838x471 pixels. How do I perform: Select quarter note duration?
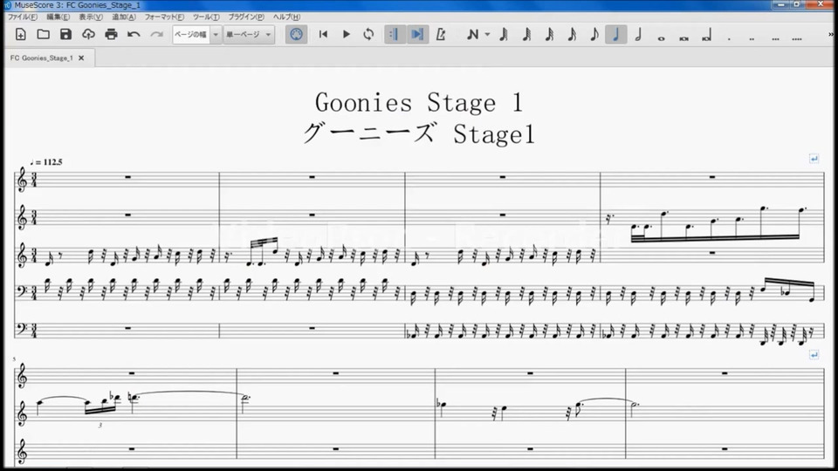(616, 35)
